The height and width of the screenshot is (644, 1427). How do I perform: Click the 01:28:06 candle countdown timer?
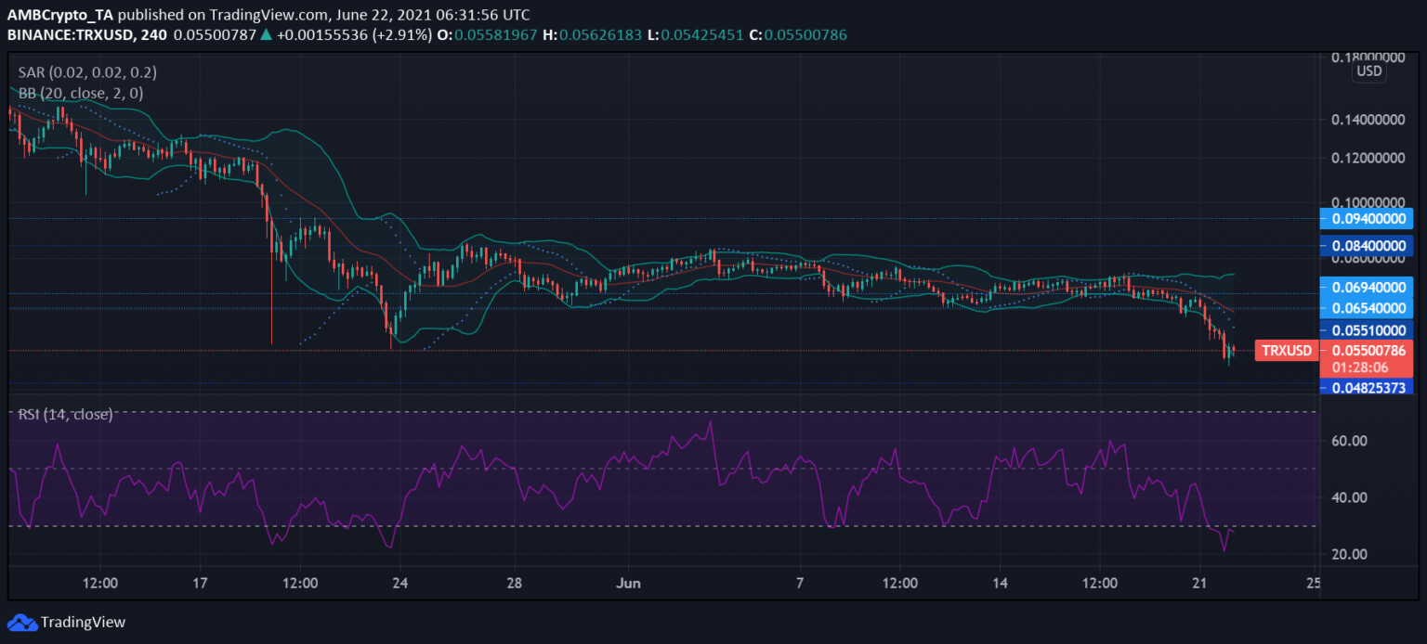click(1359, 368)
